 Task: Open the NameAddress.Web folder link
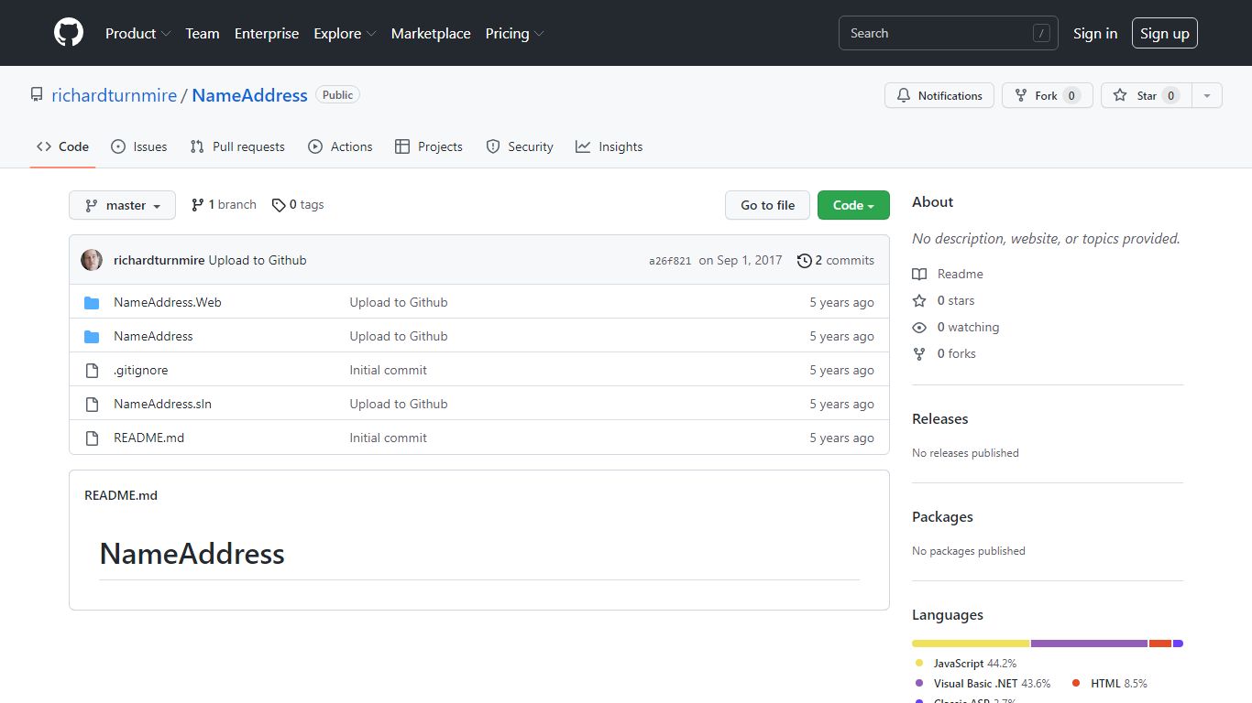click(x=168, y=302)
